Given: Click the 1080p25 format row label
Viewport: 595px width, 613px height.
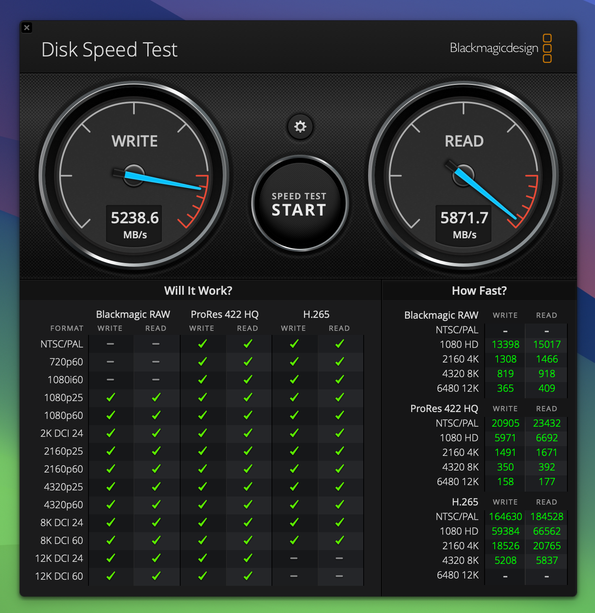Looking at the screenshot, I should [x=63, y=397].
